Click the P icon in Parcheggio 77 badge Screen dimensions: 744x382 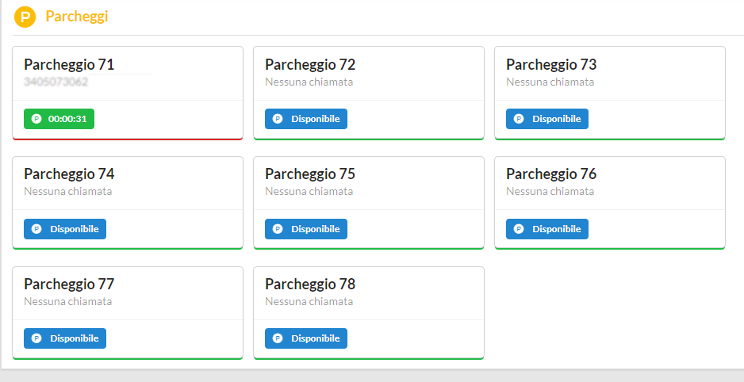coord(36,338)
